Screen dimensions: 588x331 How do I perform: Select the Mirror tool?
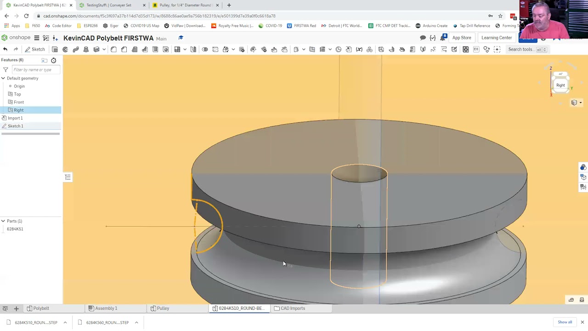coord(193,49)
